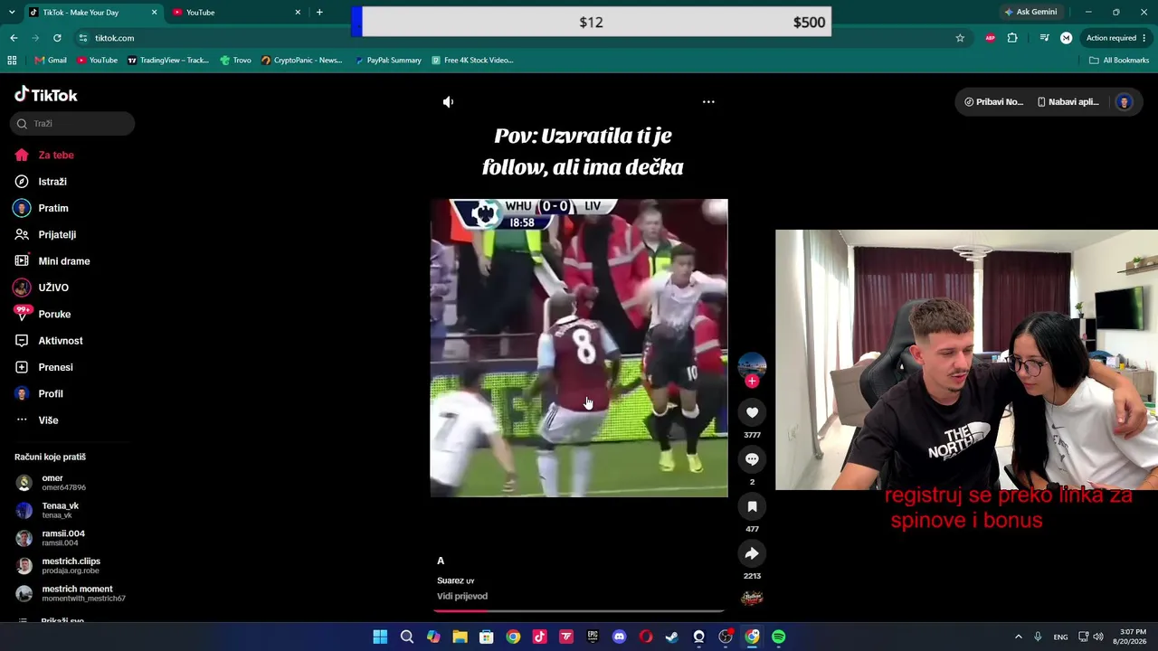Open the video three-dots options menu
Screen dimensions: 1158x651
[708, 102]
